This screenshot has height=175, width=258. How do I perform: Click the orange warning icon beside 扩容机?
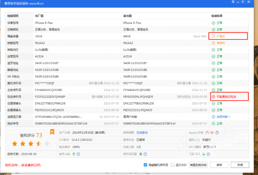[214, 36]
